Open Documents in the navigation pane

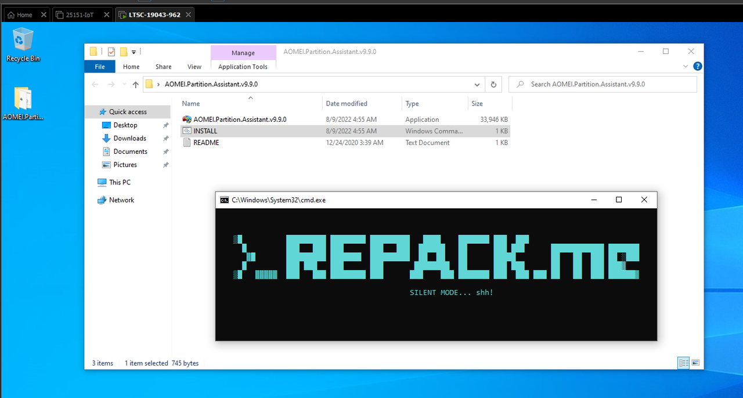click(x=130, y=151)
